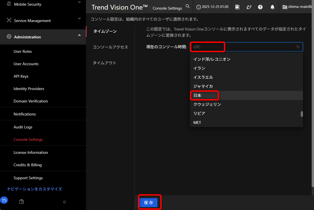Click the timezone list scrollbar thumb

click(x=302, y=114)
